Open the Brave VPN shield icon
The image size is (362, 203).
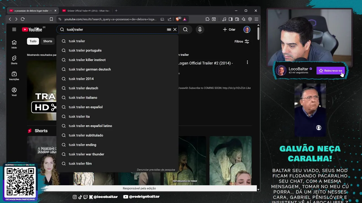[x=250, y=19]
